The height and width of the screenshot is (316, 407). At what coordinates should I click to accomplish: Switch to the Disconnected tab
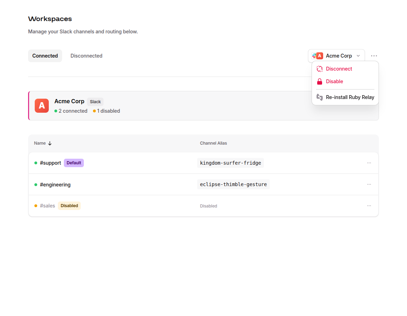tap(86, 56)
